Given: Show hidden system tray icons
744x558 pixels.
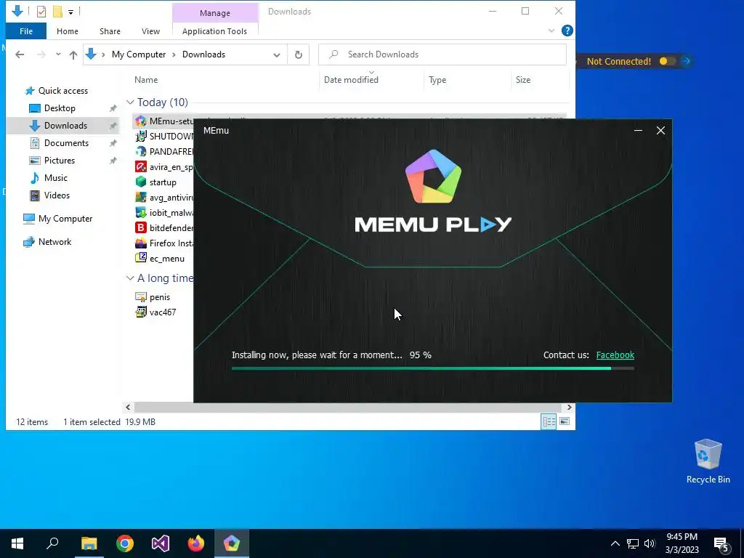Looking at the screenshot, I should (615, 543).
